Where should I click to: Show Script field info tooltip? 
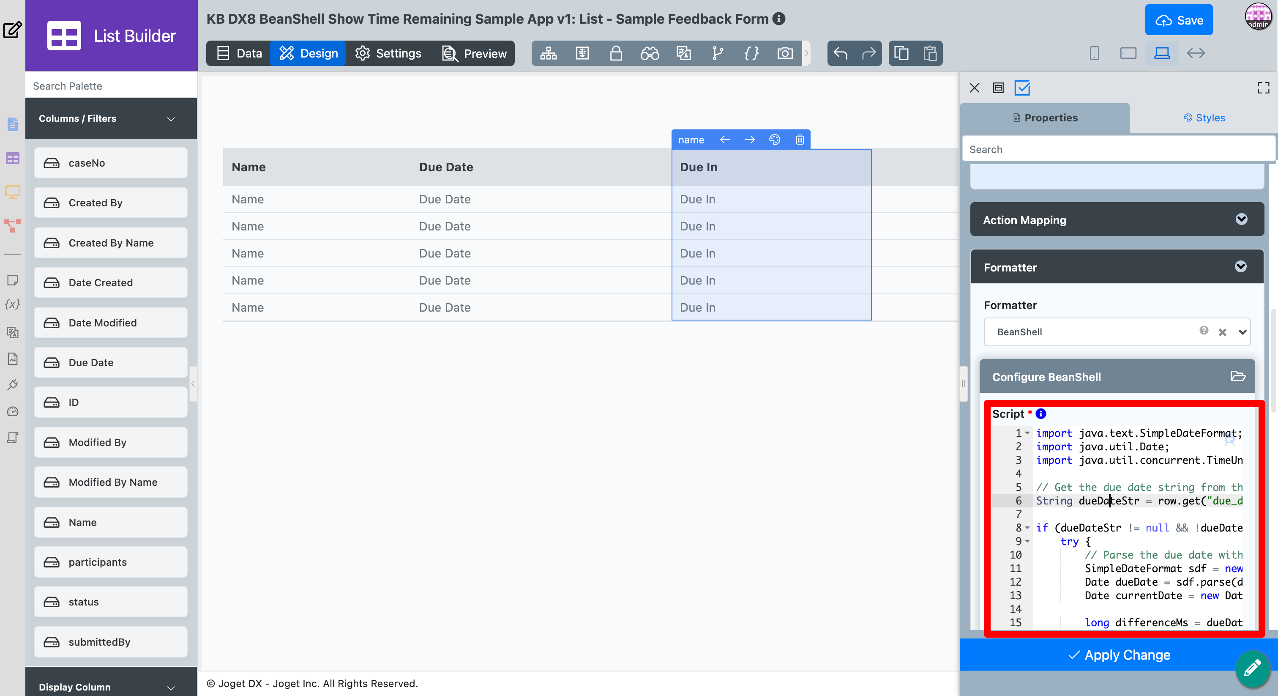coord(1041,414)
